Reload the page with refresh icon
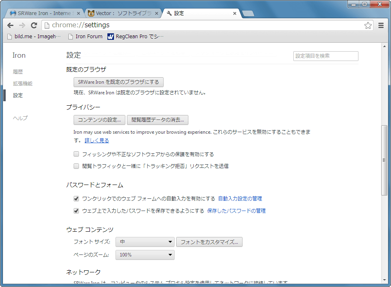 coord(34,25)
